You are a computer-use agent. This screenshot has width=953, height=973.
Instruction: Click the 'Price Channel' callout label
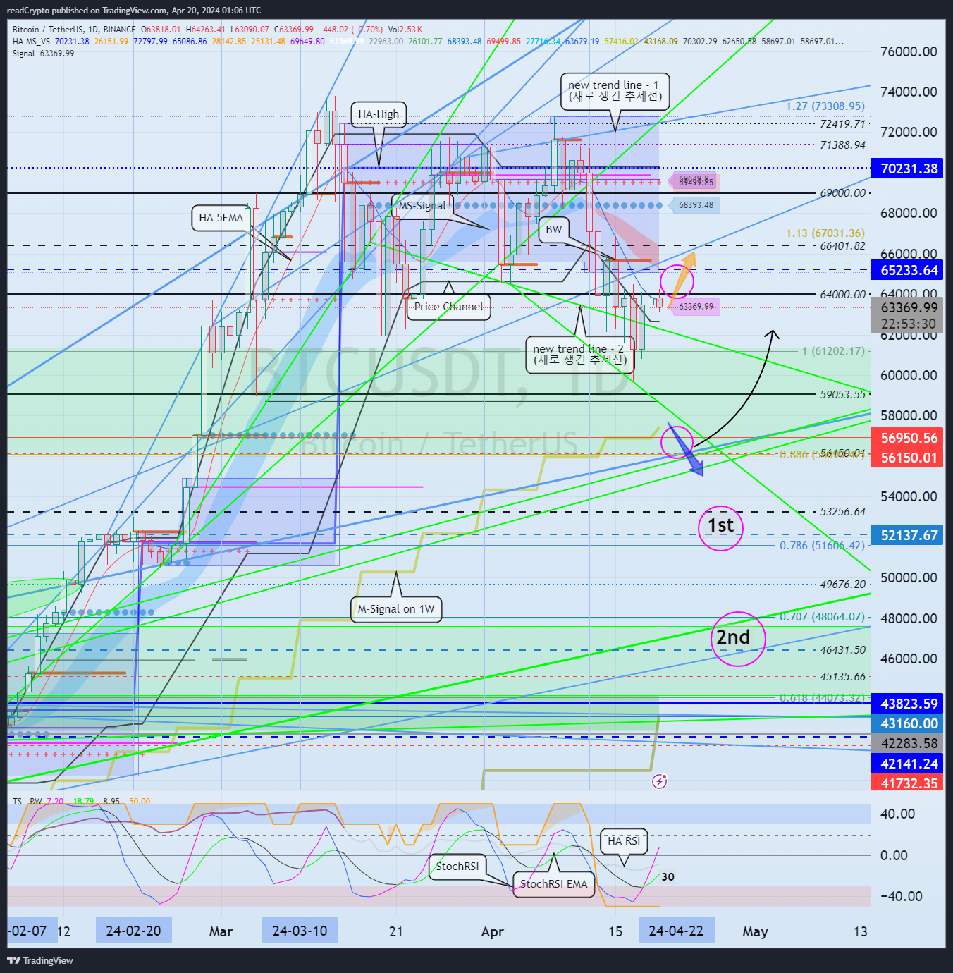(449, 307)
